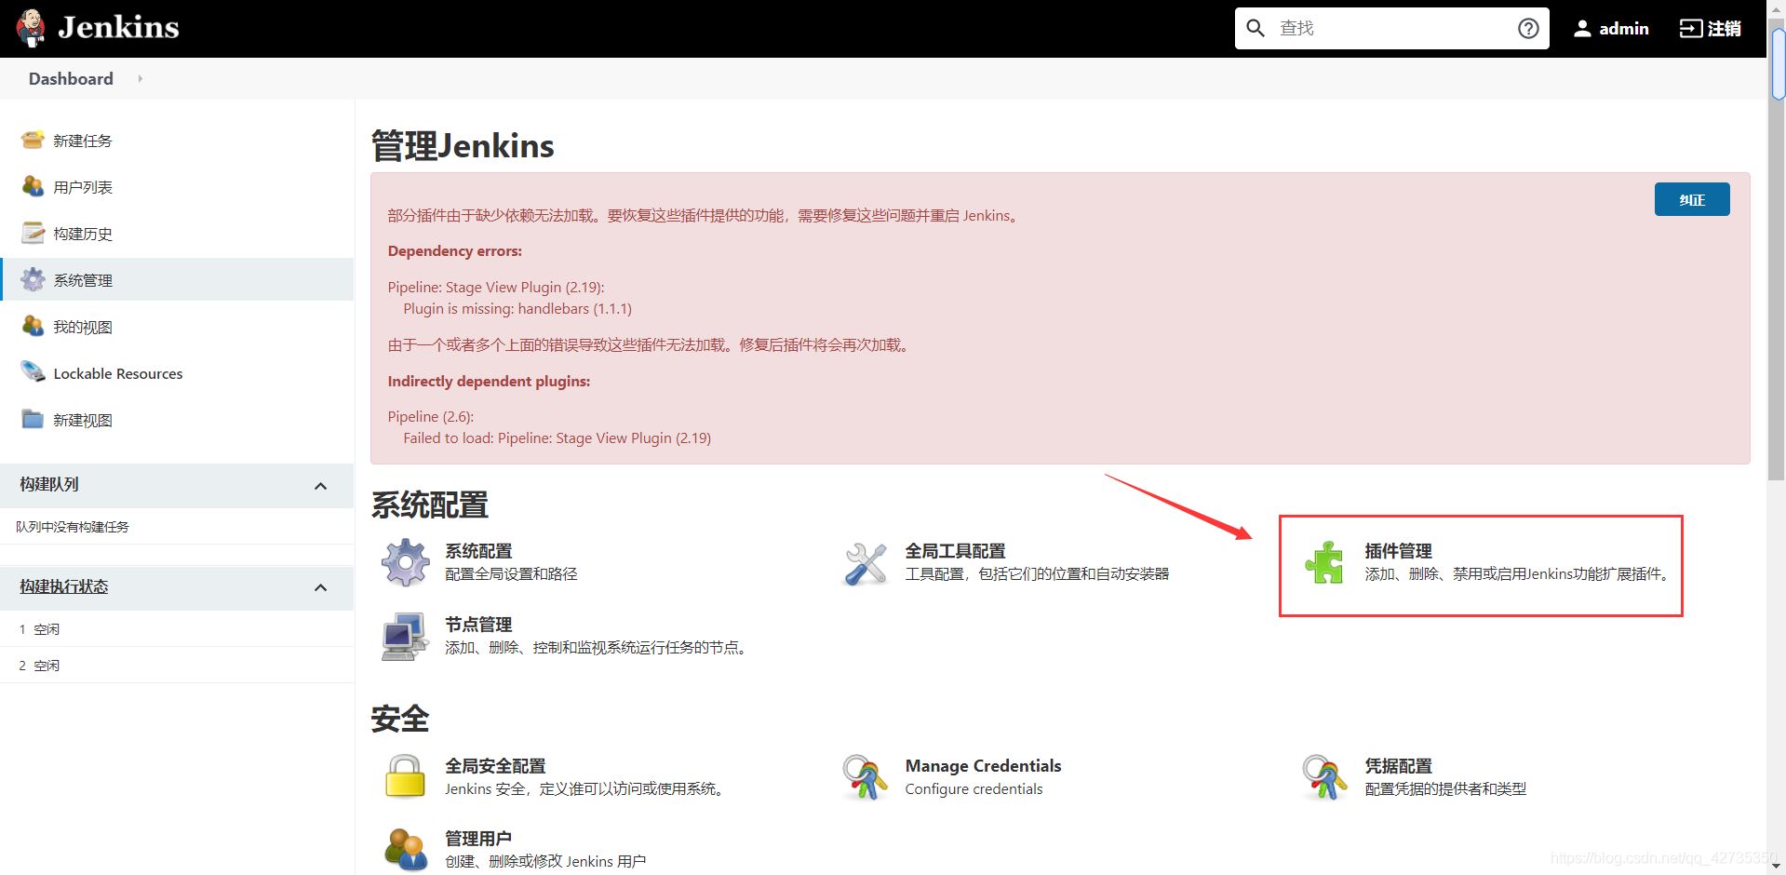Click the 管理Jenkins page heading
1786x875 pixels.
click(463, 146)
